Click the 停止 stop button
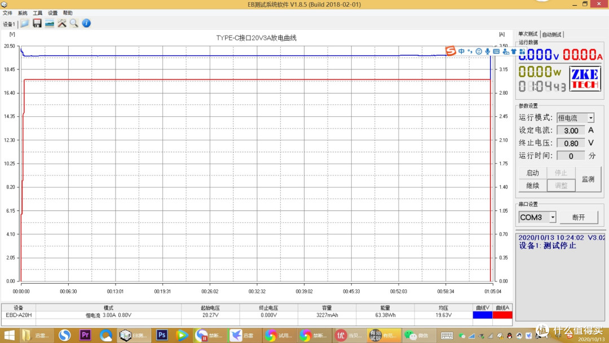This screenshot has height=343, width=609. click(x=561, y=173)
